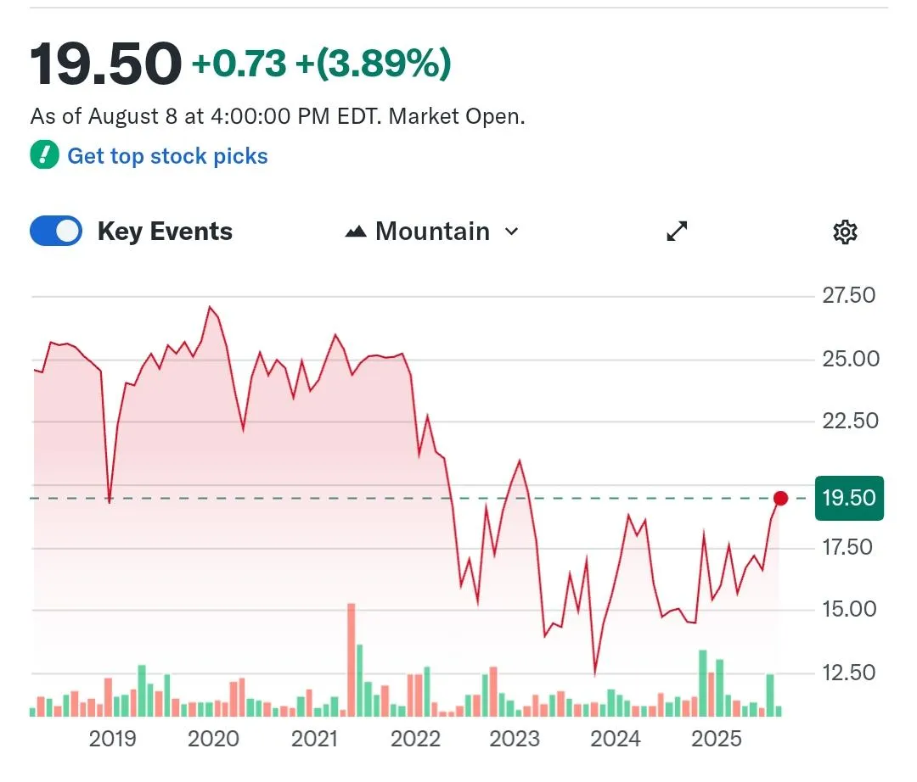Click the chevron beside Mountain
This screenshot has width=917, height=782.
point(511,232)
